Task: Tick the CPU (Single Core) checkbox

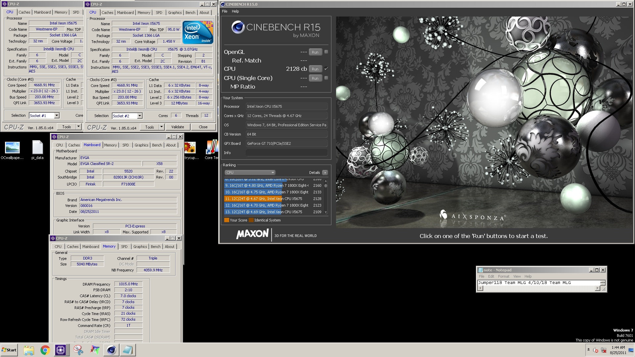Action: [326, 78]
